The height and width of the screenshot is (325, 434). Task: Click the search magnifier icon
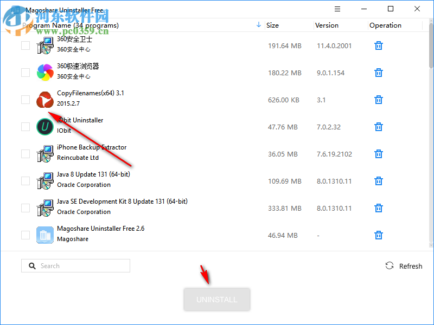coord(32,265)
